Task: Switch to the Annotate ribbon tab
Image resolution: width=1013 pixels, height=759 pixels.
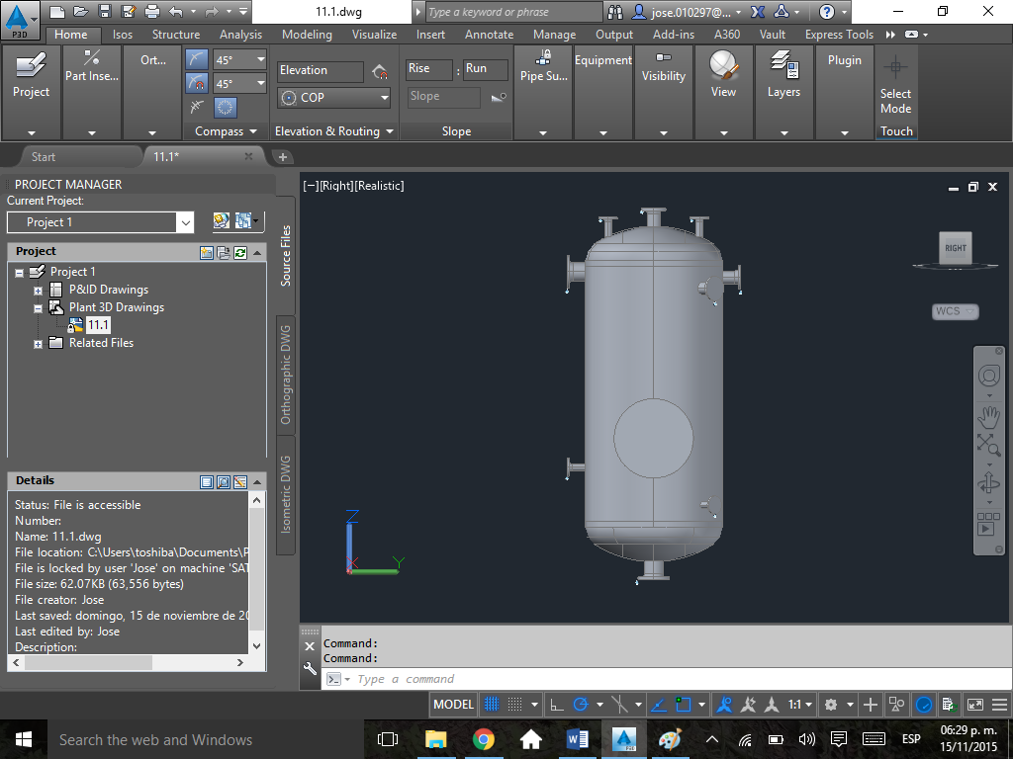Action: point(489,35)
